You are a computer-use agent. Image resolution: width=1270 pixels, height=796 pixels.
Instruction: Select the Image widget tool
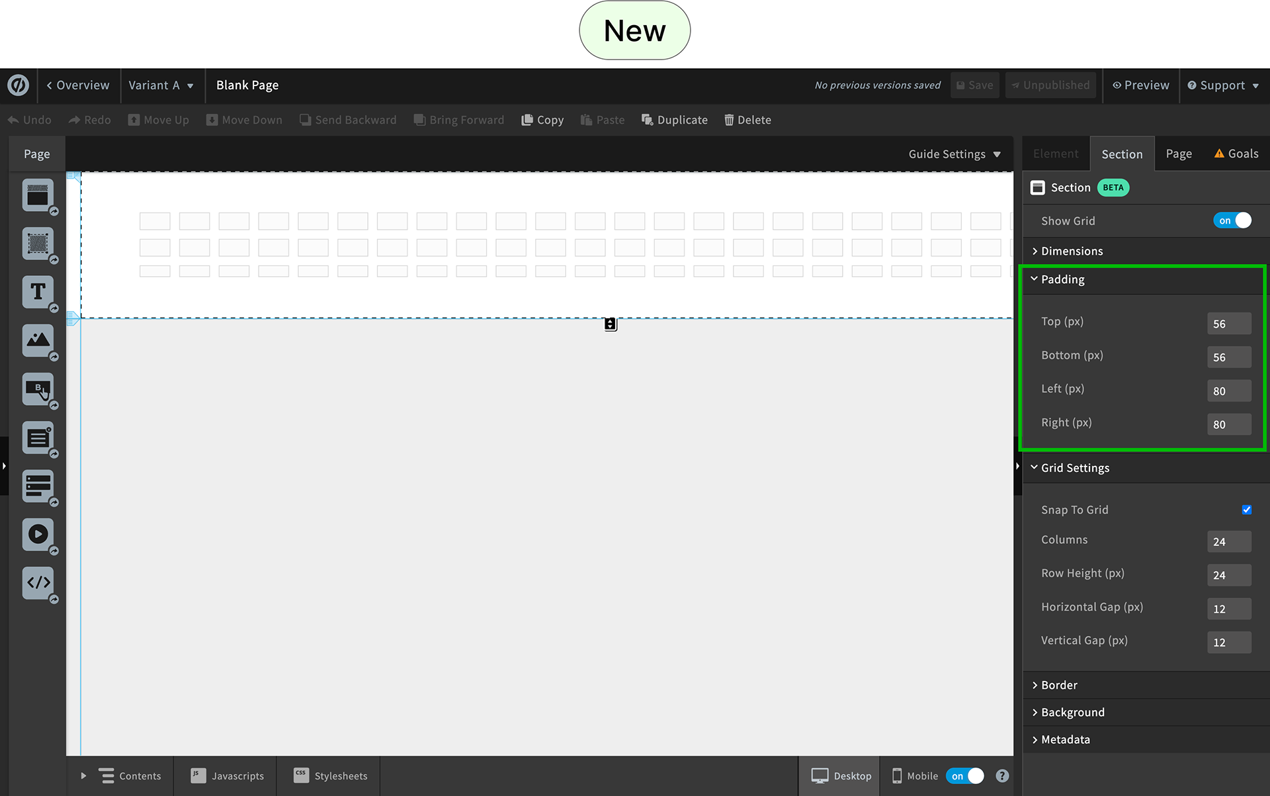coord(38,340)
